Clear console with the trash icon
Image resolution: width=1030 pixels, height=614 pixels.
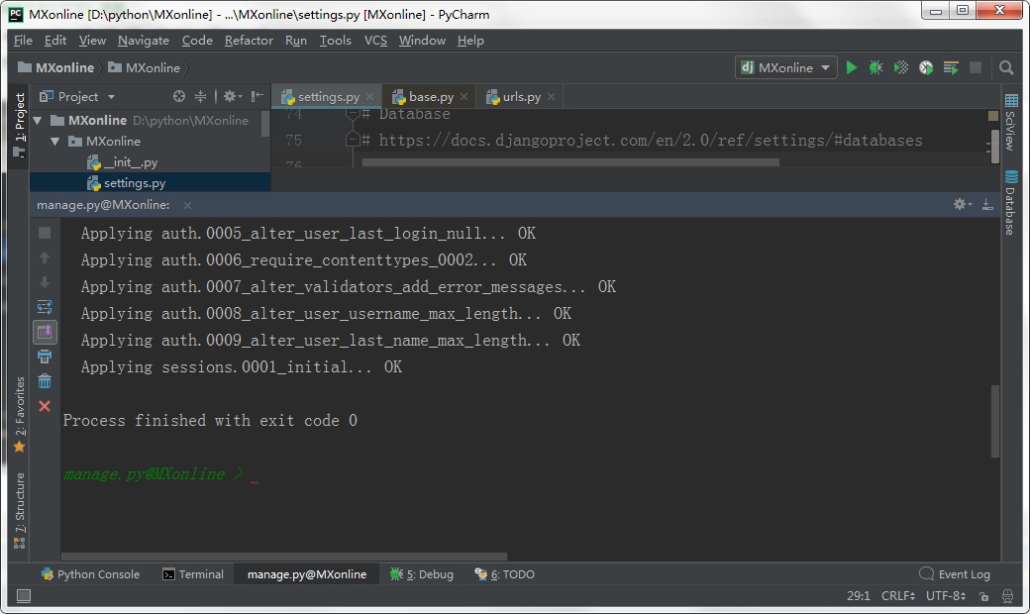45,381
